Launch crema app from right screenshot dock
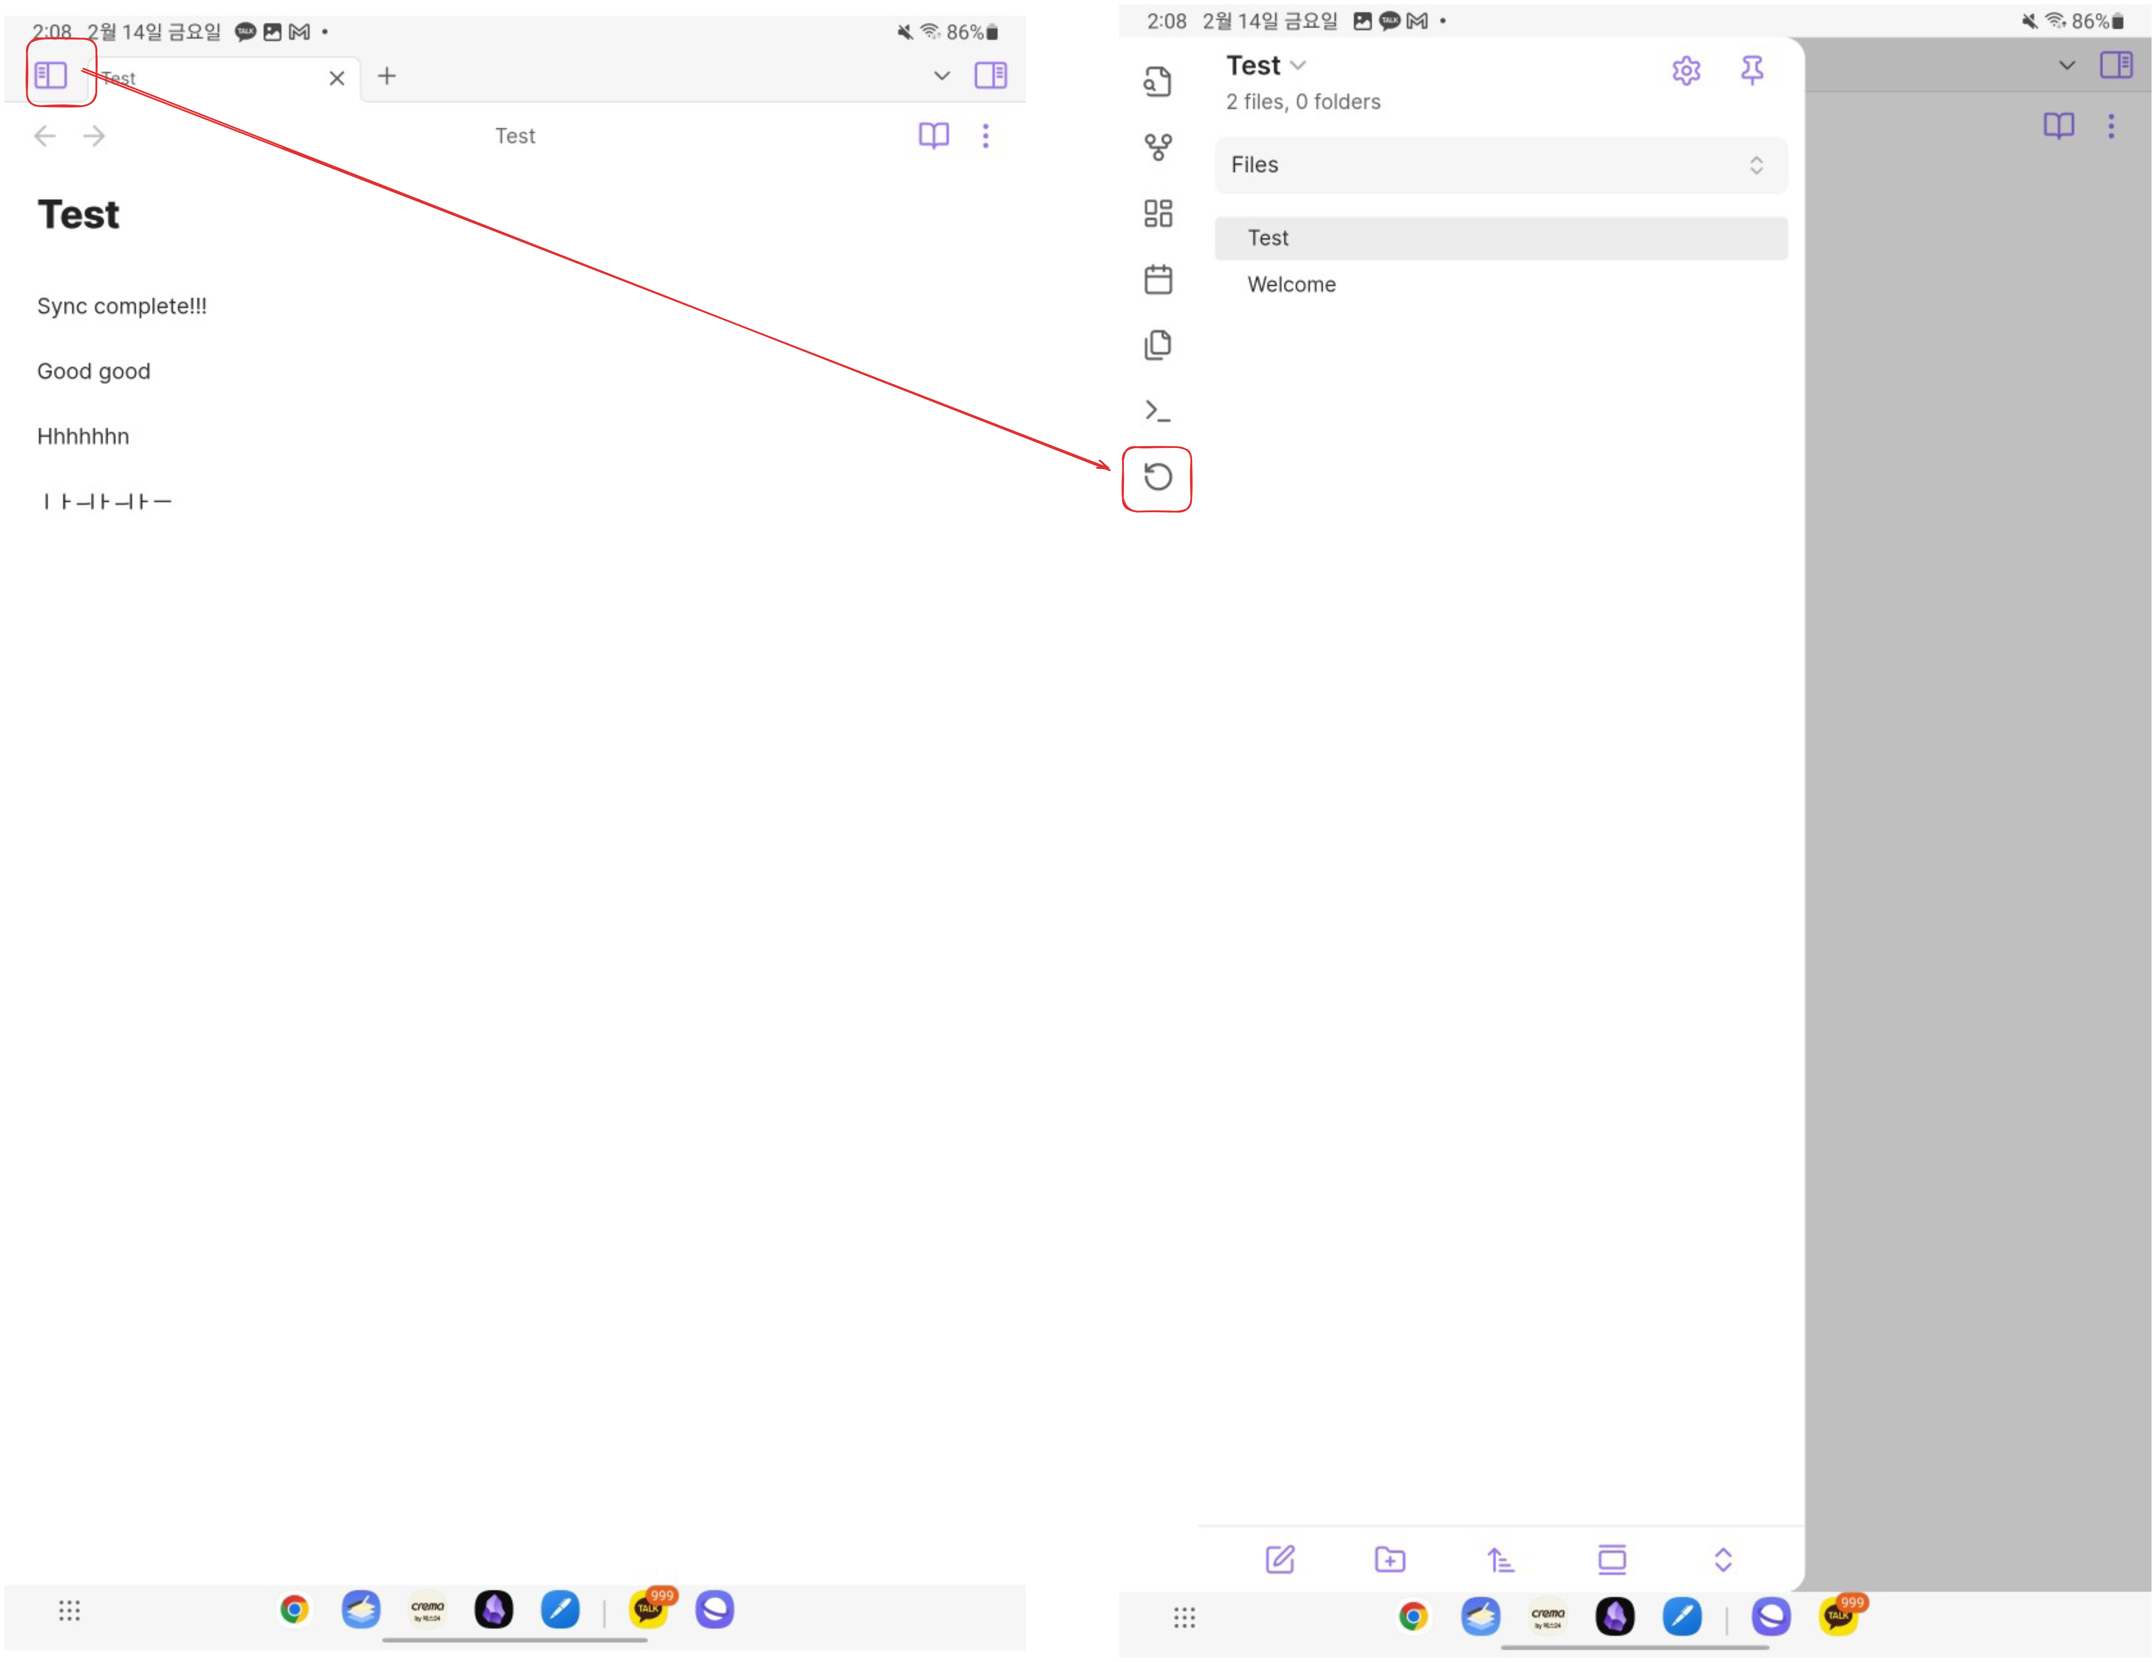The image size is (2156, 1662). pos(1548,1616)
